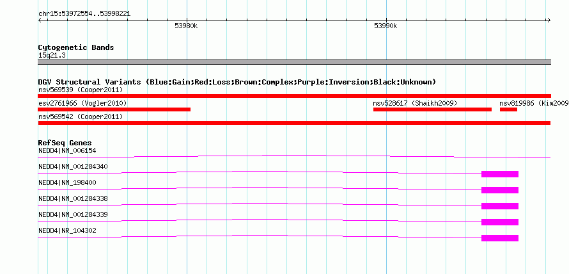Click the grey 15q21.3 cytogenetic band bar
This screenshot has width=569, height=274.
(294, 62)
